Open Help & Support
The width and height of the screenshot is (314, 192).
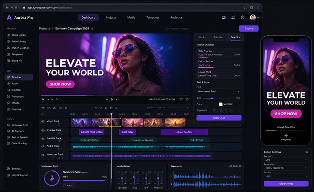coord(17,175)
